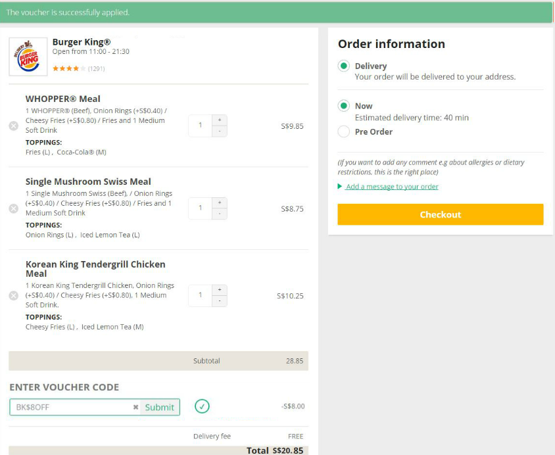The height and width of the screenshot is (455, 555).
Task: Click the Single Mushroom Swiss Meal title
Action: coord(88,181)
